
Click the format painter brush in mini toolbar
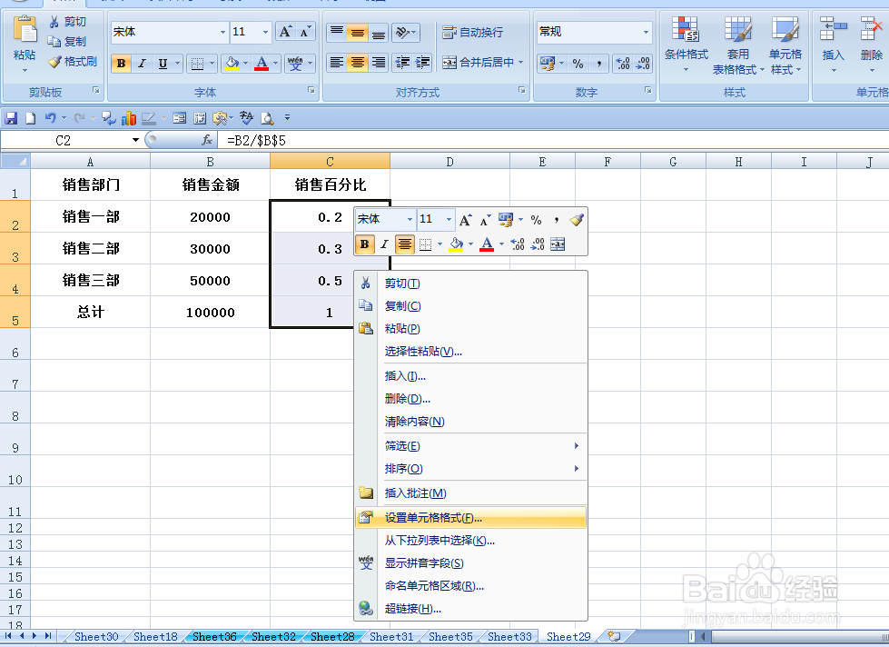[x=577, y=219]
